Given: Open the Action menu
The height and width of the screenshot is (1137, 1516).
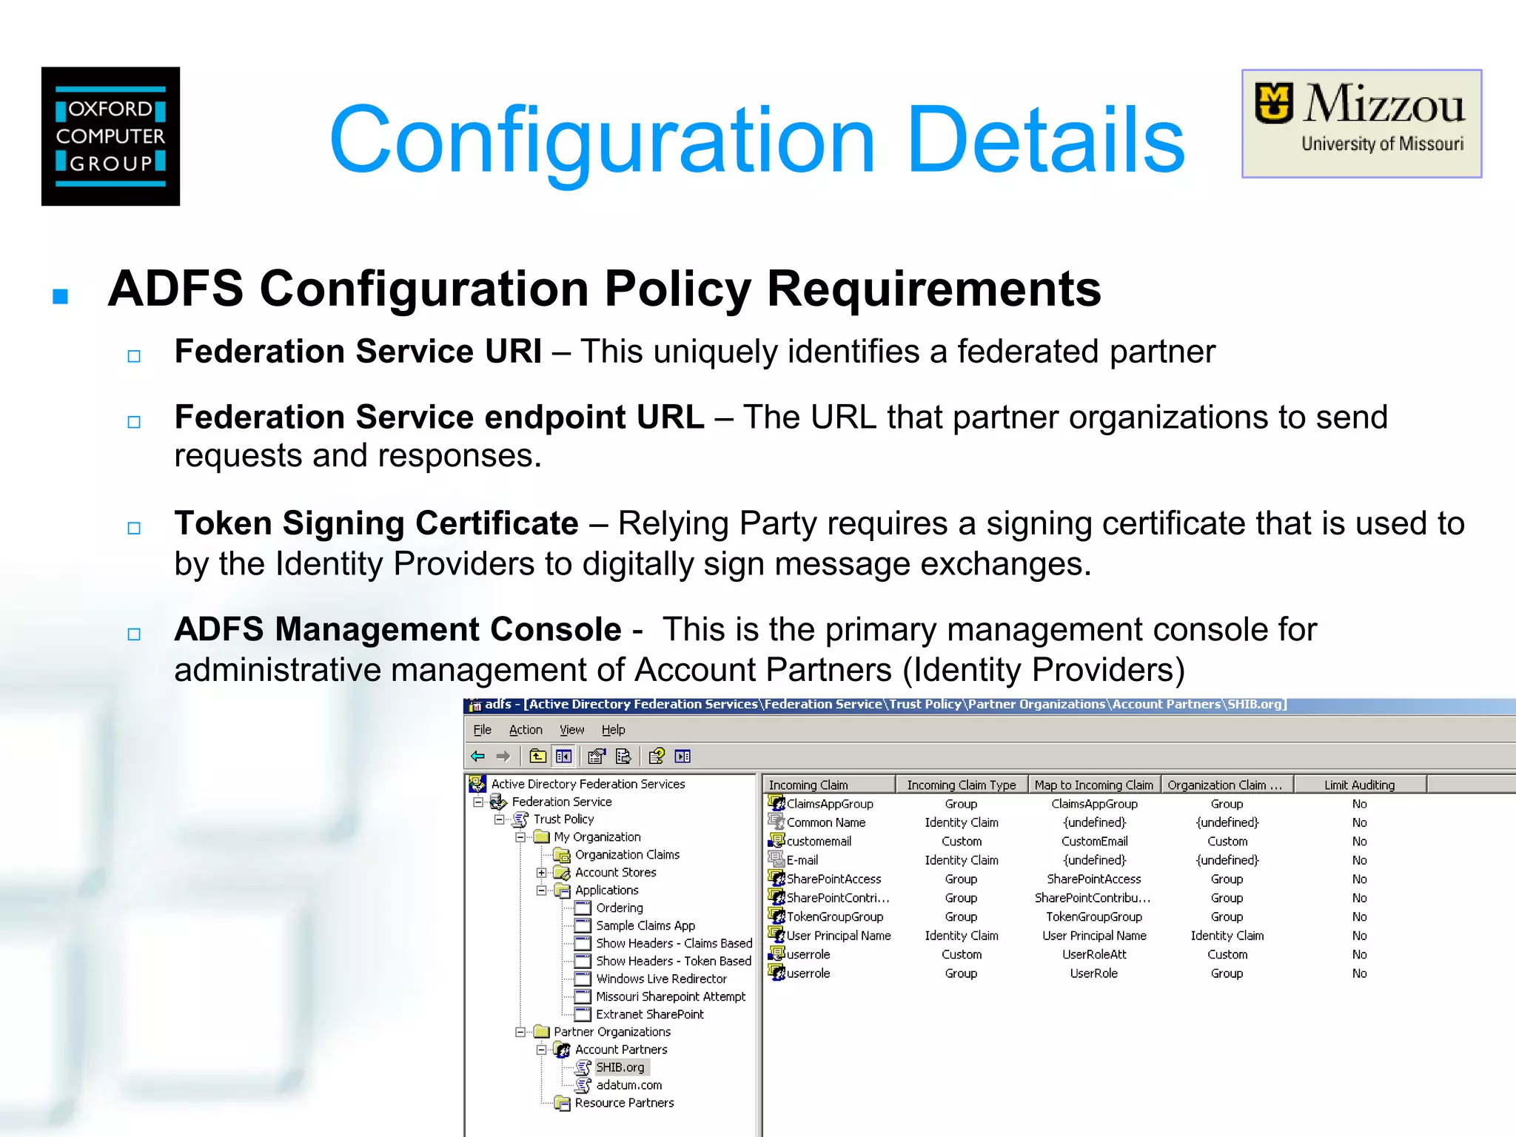Looking at the screenshot, I should click(526, 730).
